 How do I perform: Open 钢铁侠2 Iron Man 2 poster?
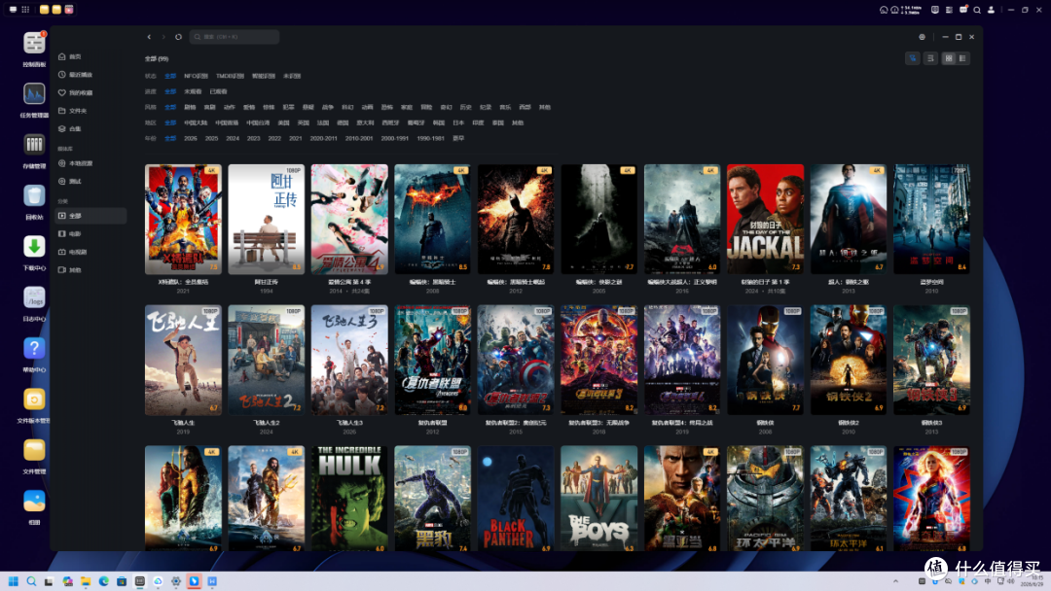[848, 360]
